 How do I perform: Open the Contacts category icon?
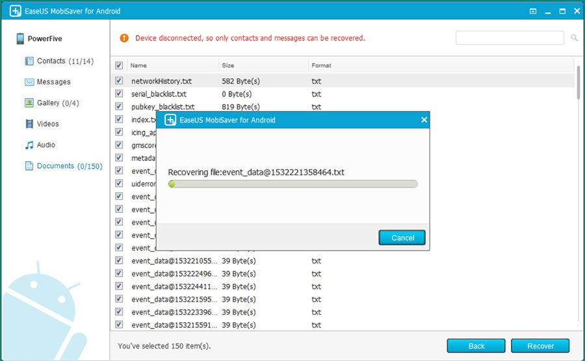click(29, 61)
